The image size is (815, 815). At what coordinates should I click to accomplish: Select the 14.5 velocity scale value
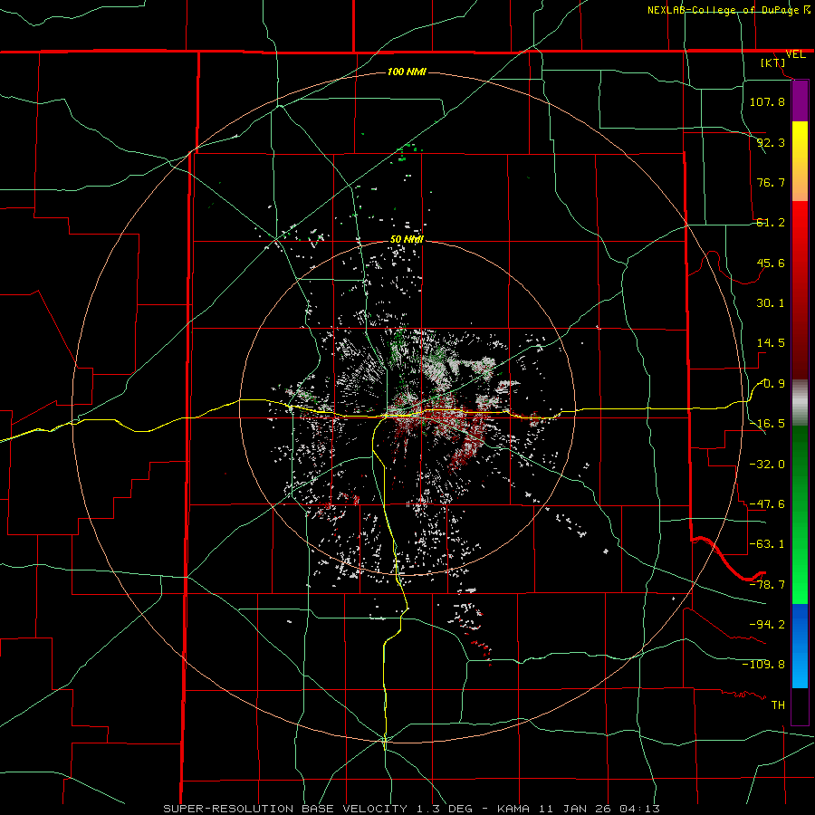tap(771, 343)
